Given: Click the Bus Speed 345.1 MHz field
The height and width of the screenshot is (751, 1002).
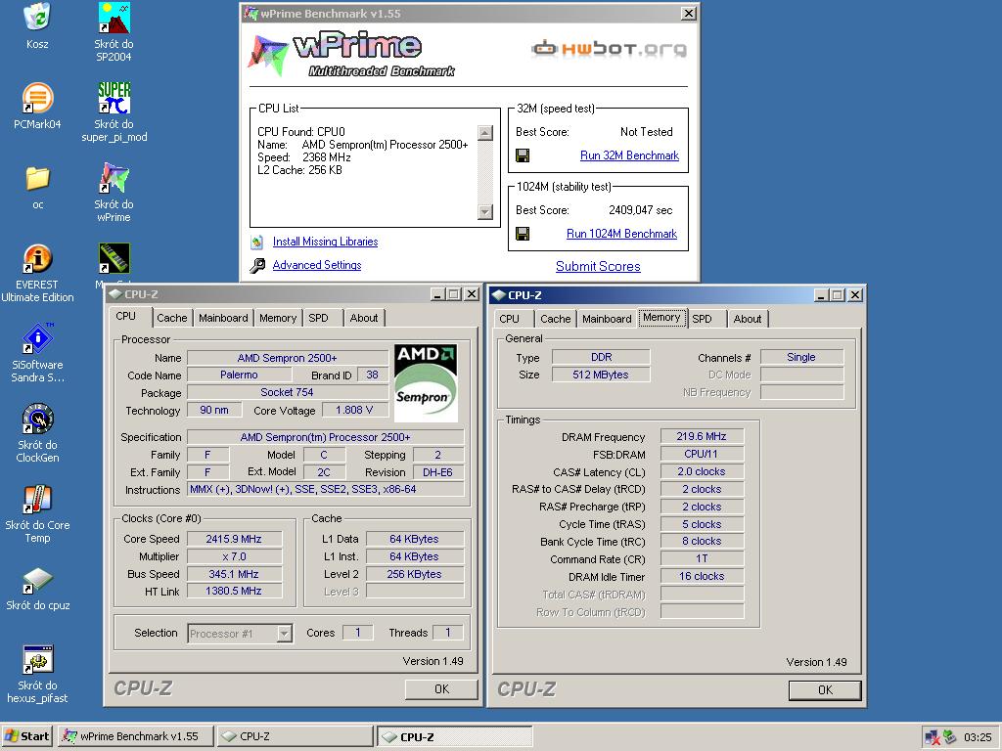Looking at the screenshot, I should [234, 574].
